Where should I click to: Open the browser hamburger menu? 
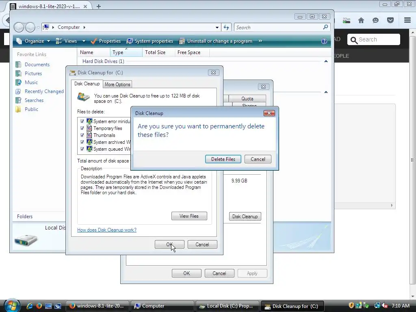point(407,20)
